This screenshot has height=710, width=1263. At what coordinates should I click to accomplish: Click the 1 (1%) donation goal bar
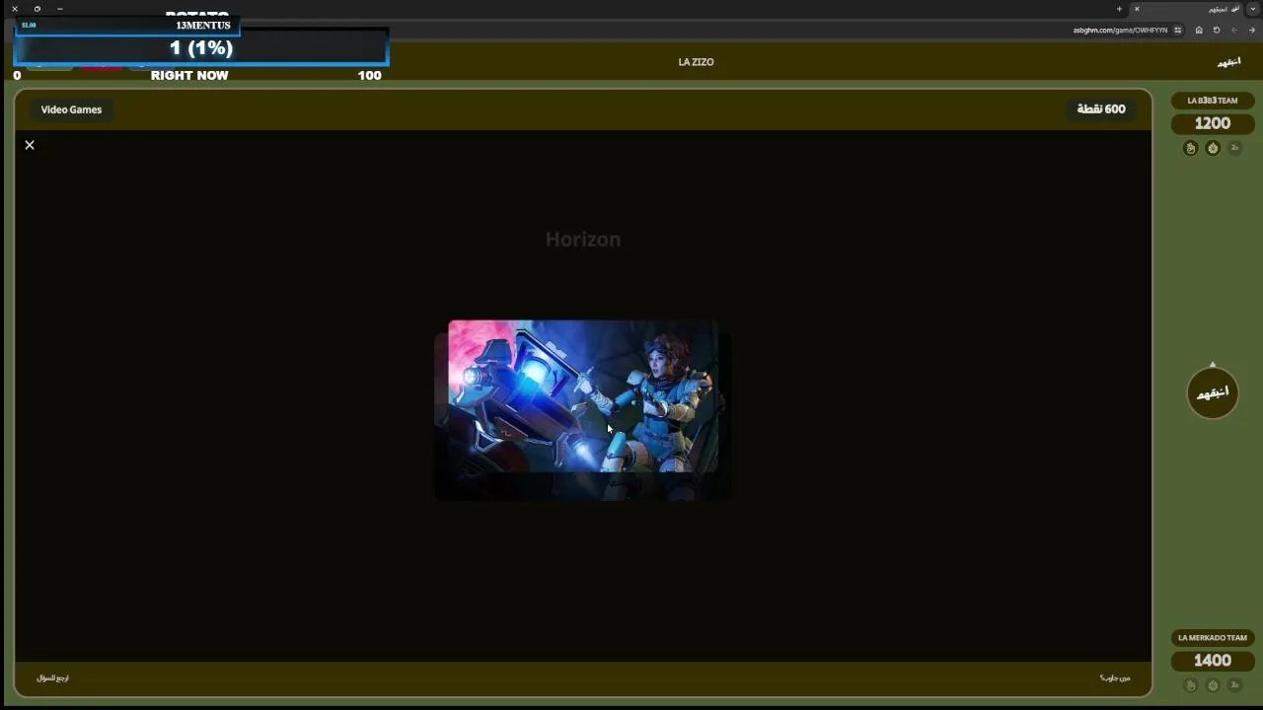pyautogui.click(x=201, y=47)
